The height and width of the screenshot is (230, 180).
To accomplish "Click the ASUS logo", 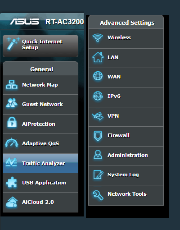I will pyautogui.click(x=25, y=22).
